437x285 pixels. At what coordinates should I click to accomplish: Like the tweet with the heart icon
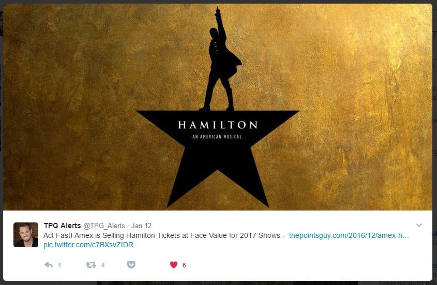coord(174,265)
